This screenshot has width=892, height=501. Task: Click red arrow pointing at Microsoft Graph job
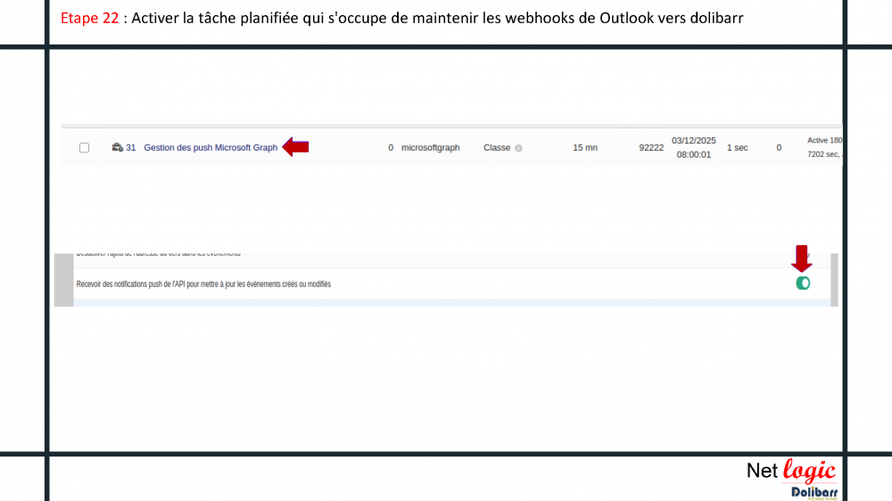click(x=295, y=147)
